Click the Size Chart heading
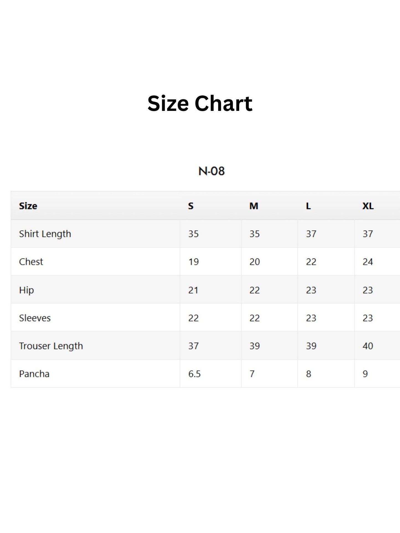Viewport: 400px width, 533px height. pos(200,103)
